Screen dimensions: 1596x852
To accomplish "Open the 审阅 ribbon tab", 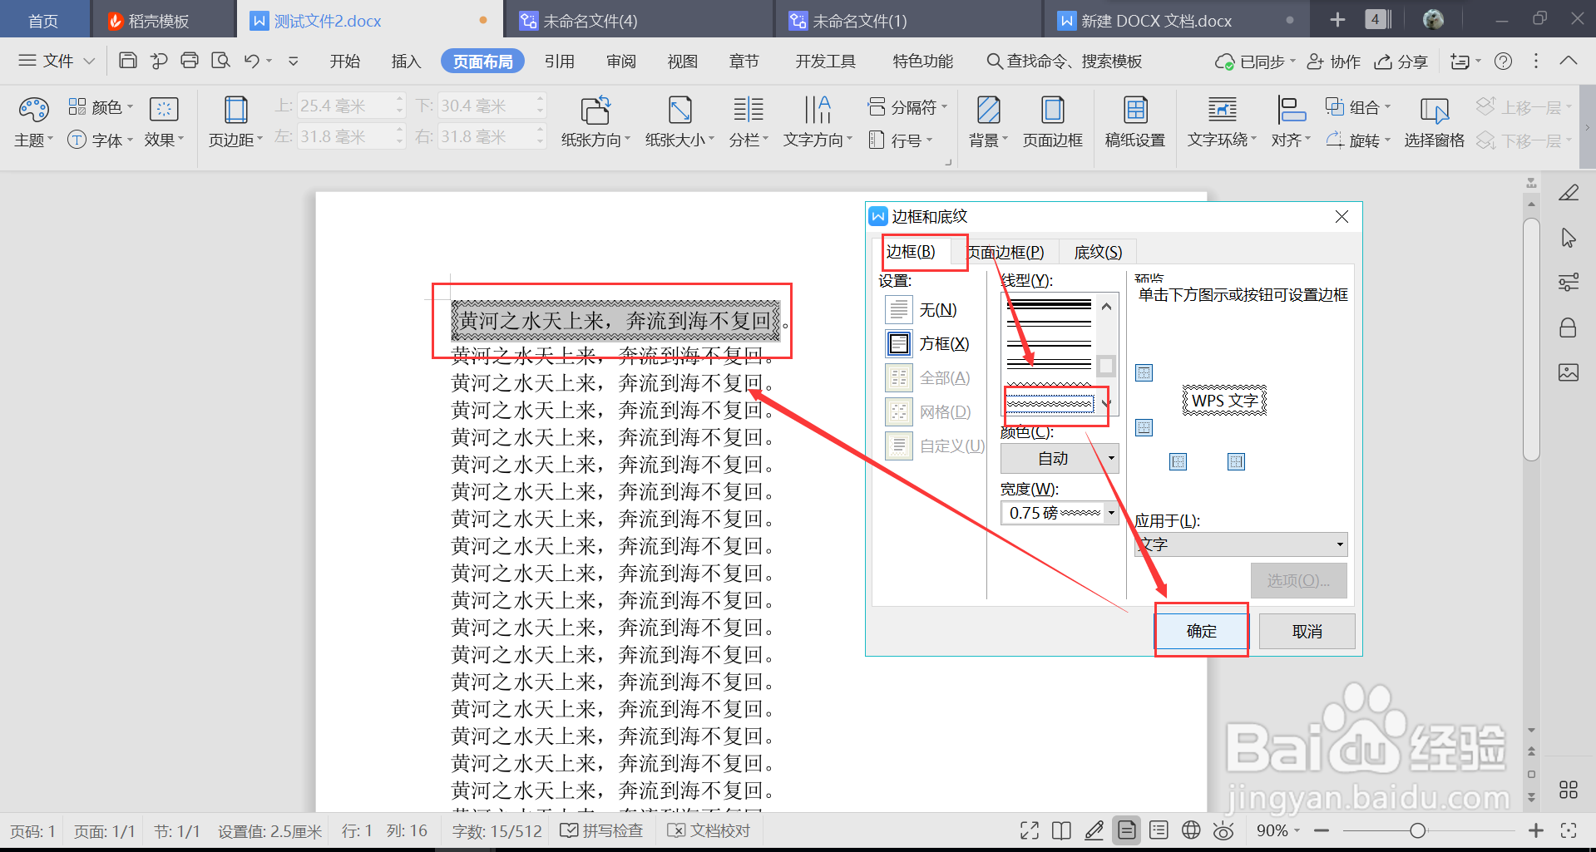I will (621, 61).
